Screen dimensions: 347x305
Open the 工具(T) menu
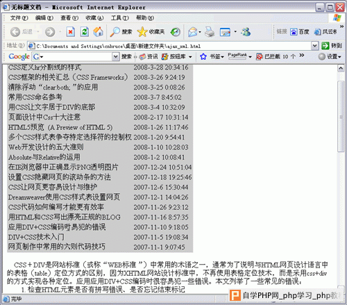pos(119,18)
